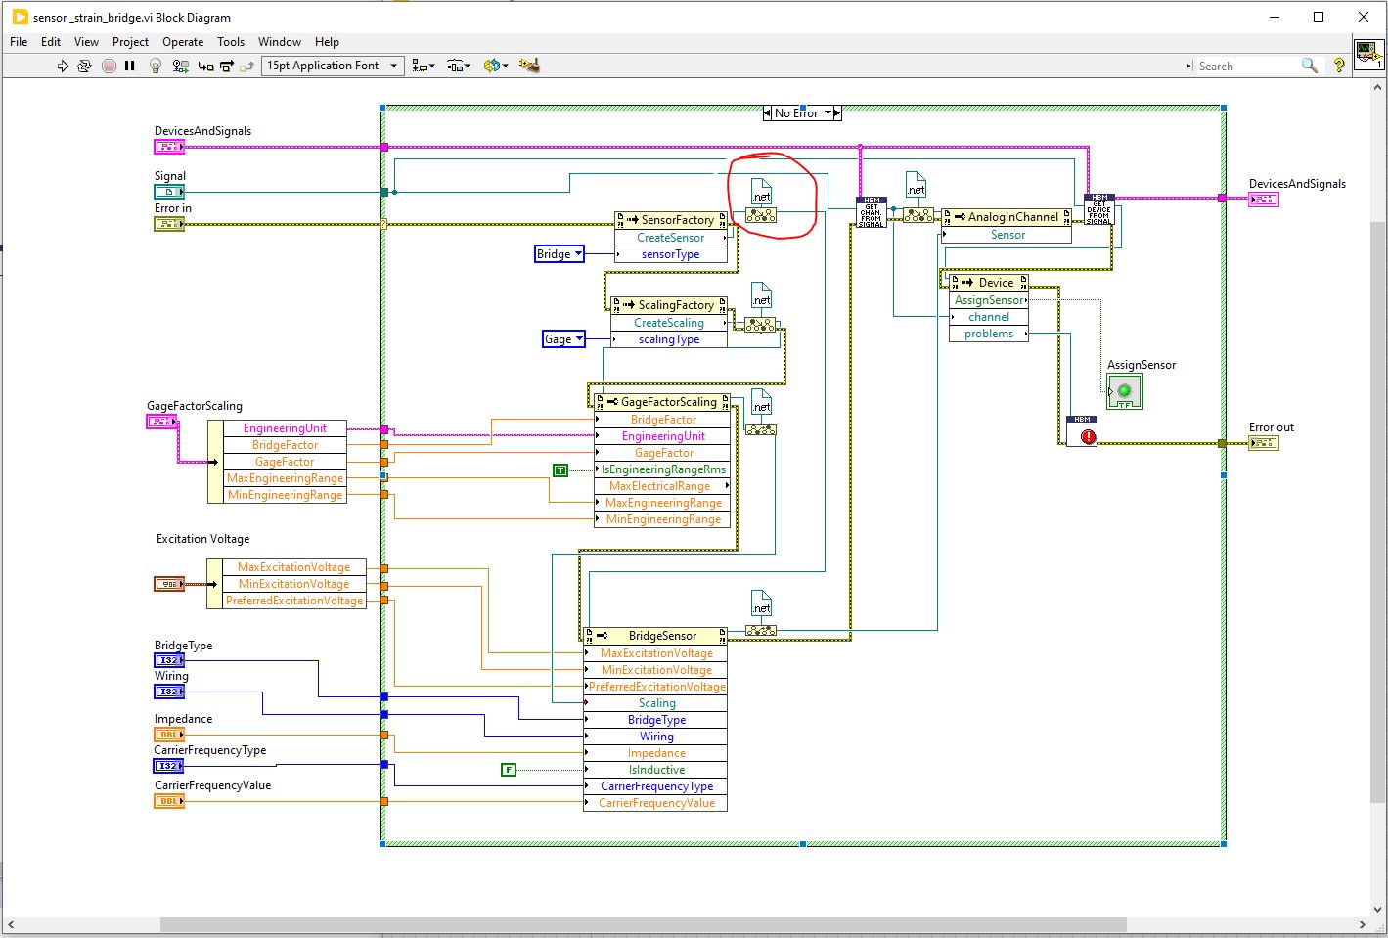This screenshot has width=1388, height=938.
Task: Open the Align Objects dropdown
Action: pos(423,66)
